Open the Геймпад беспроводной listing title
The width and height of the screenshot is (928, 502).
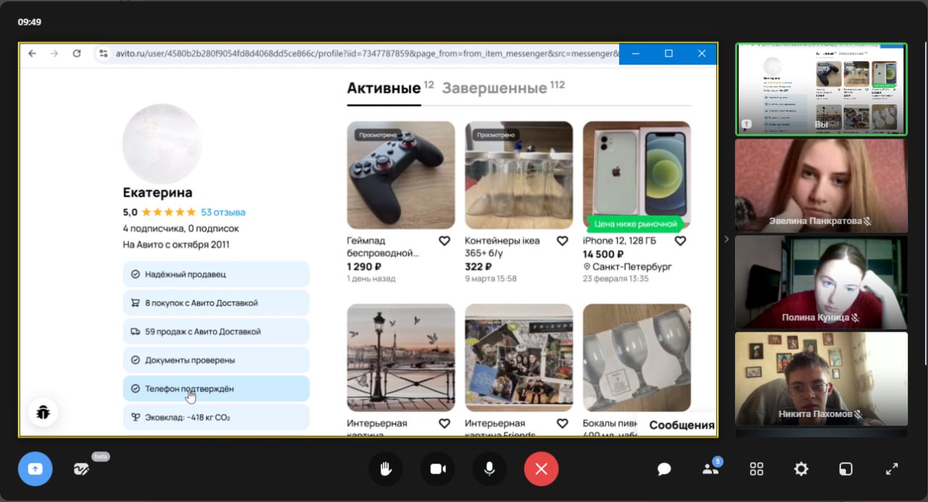[383, 247]
